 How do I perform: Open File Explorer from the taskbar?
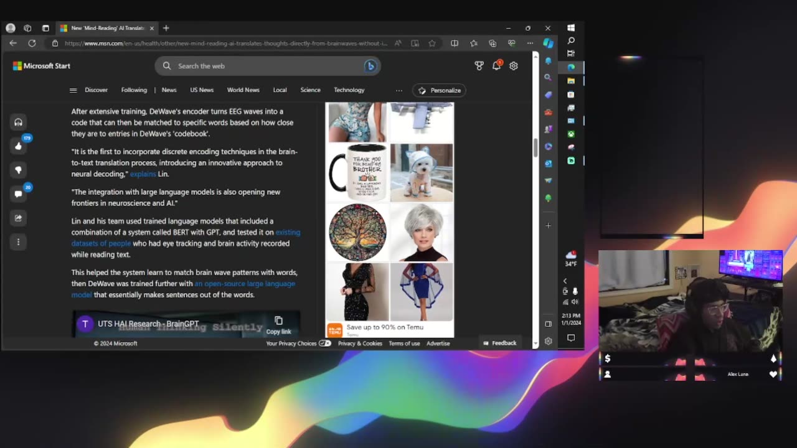tap(571, 81)
